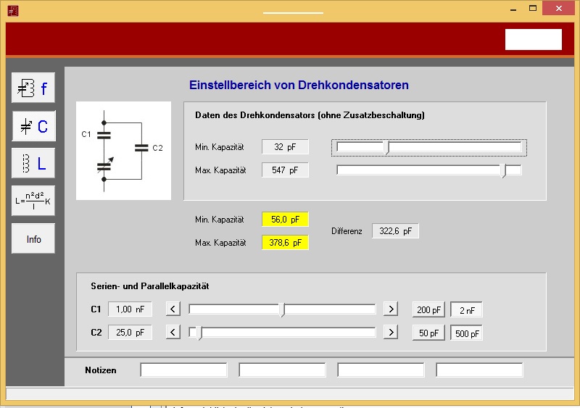
Task: Click the C1 series capacitance slider
Action: click(283, 309)
